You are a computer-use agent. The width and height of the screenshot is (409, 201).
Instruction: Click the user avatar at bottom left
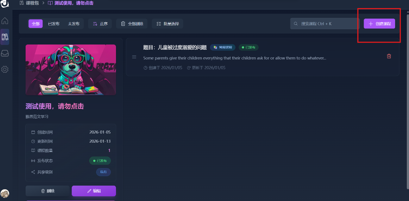point(5,193)
